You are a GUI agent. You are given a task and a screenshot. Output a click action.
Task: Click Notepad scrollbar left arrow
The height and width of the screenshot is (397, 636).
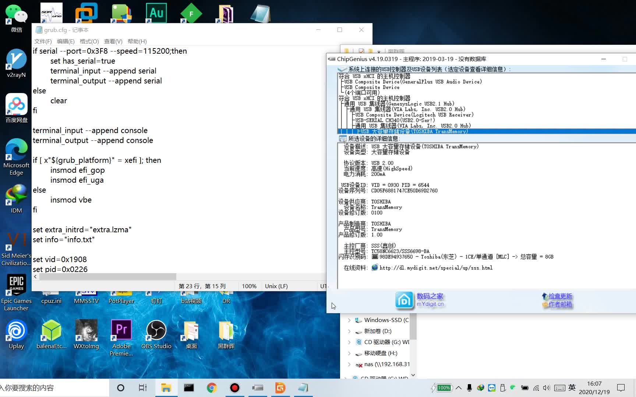point(35,276)
